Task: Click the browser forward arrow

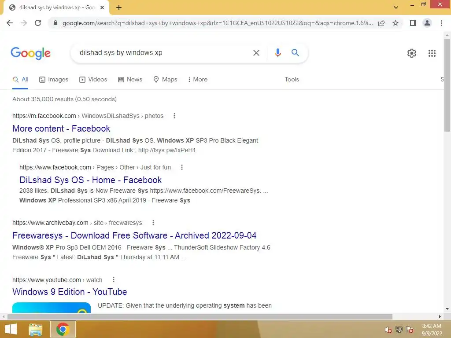Action: pyautogui.click(x=24, y=23)
